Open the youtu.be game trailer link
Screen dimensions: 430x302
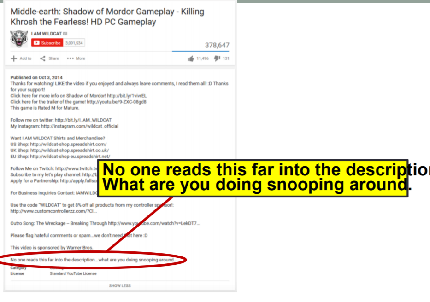(x=117, y=102)
